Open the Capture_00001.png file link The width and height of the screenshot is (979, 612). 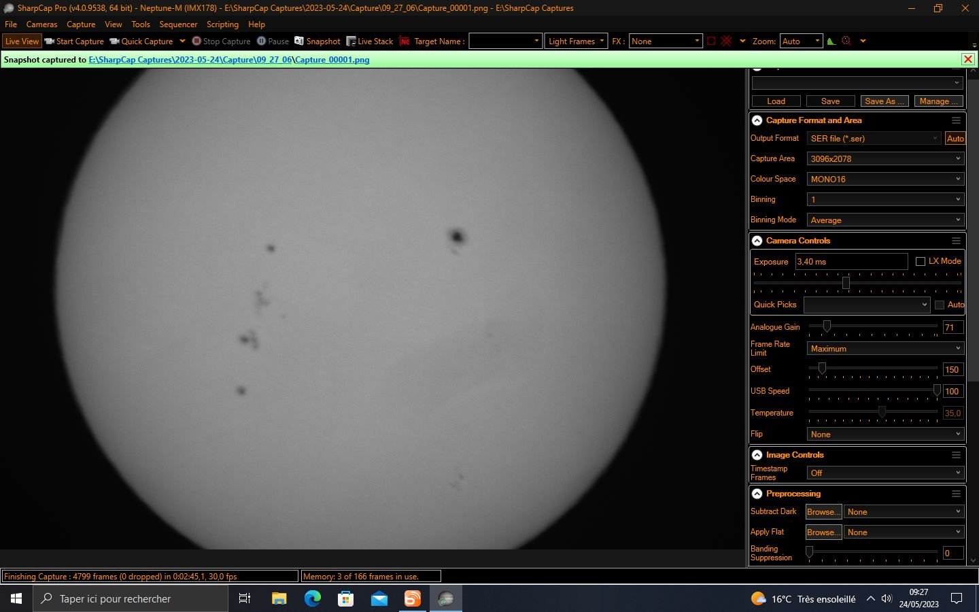[332, 60]
